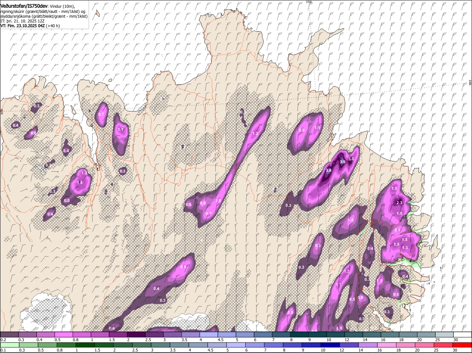Click the 0.1 label starting the lower legend
Image resolution: width=472 pixels, height=353 pixels.
click(x=3, y=350)
